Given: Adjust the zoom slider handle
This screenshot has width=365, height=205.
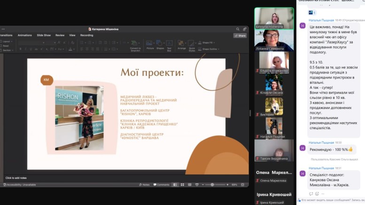Looking at the screenshot, I should pyautogui.click(x=212, y=184).
